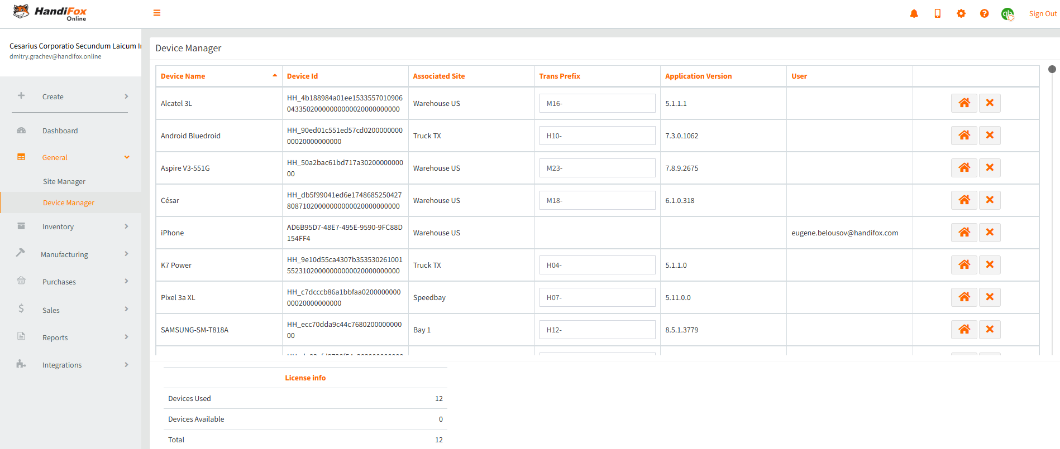This screenshot has height=449, width=1060.
Task: Click the table's vertical scrollbar handle
Action: [x=1052, y=69]
